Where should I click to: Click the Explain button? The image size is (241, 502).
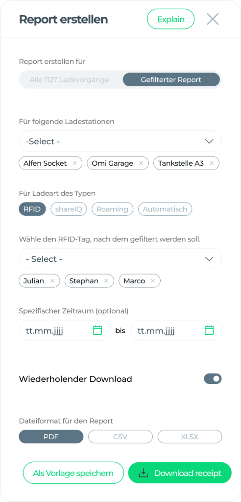[170, 19]
